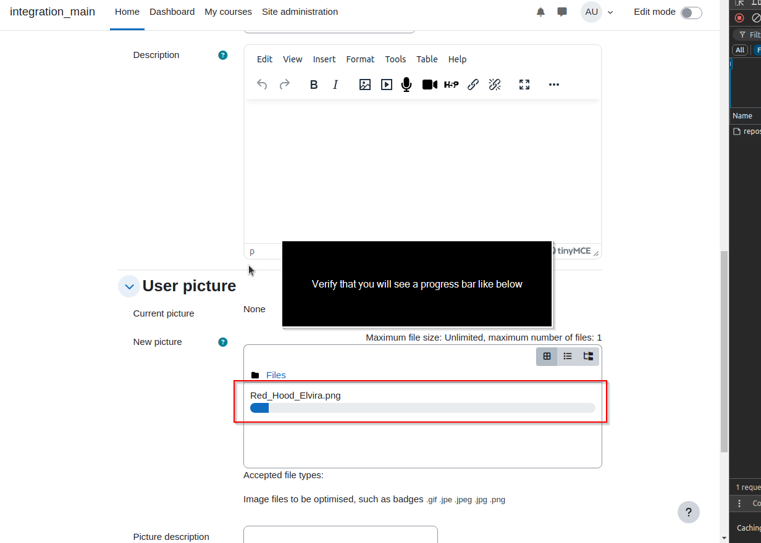Screen dimensions: 761x543
Task: Start audio recording with microphone icon
Action: click(406, 85)
